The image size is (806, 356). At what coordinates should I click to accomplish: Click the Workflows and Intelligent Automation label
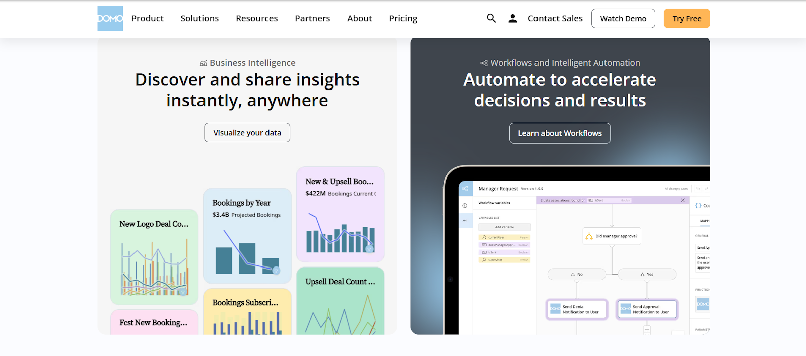565,63
